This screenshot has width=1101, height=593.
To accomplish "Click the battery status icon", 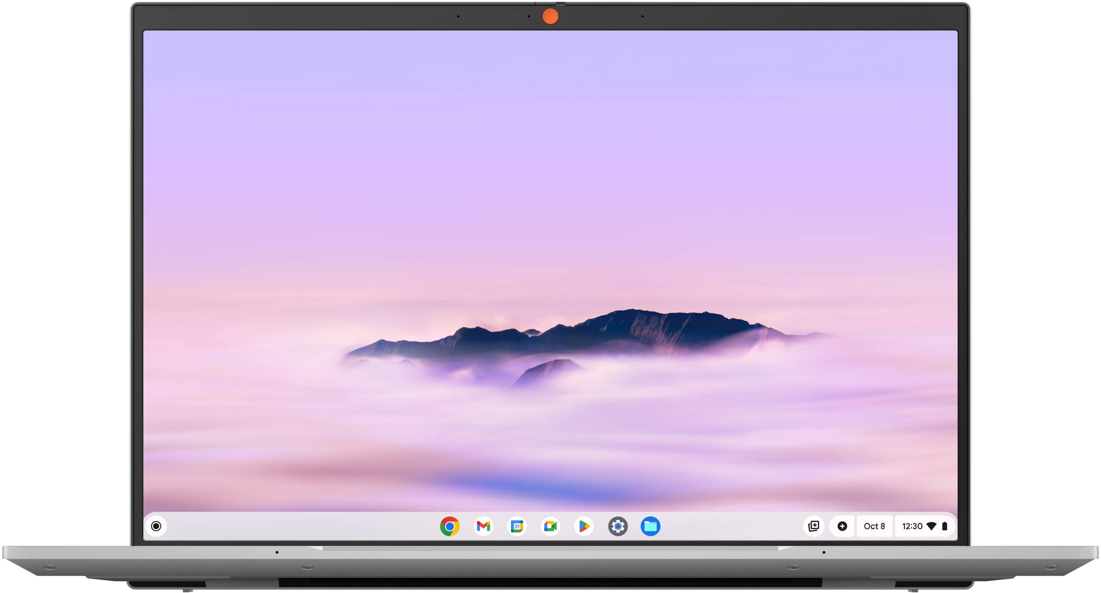I will (945, 526).
